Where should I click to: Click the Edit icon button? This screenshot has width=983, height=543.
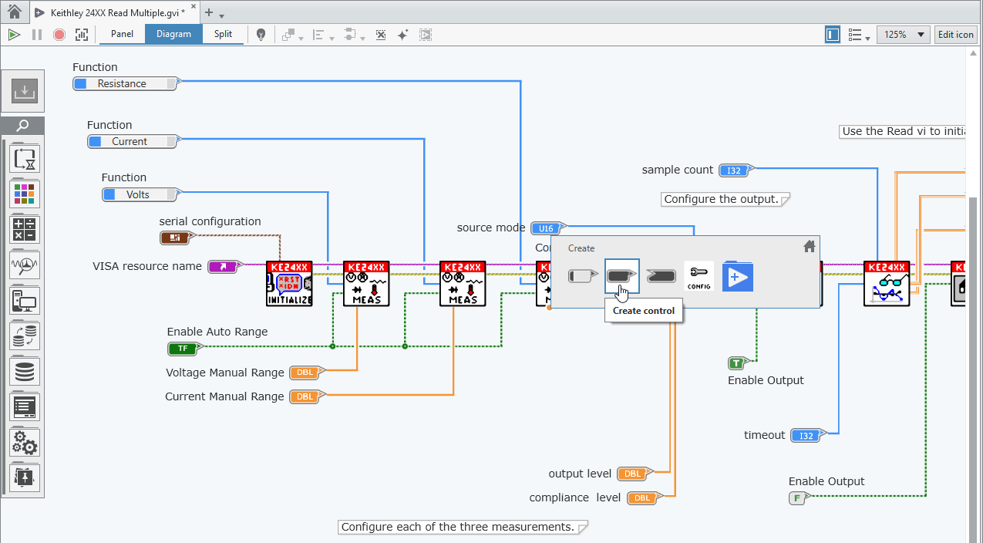954,35
